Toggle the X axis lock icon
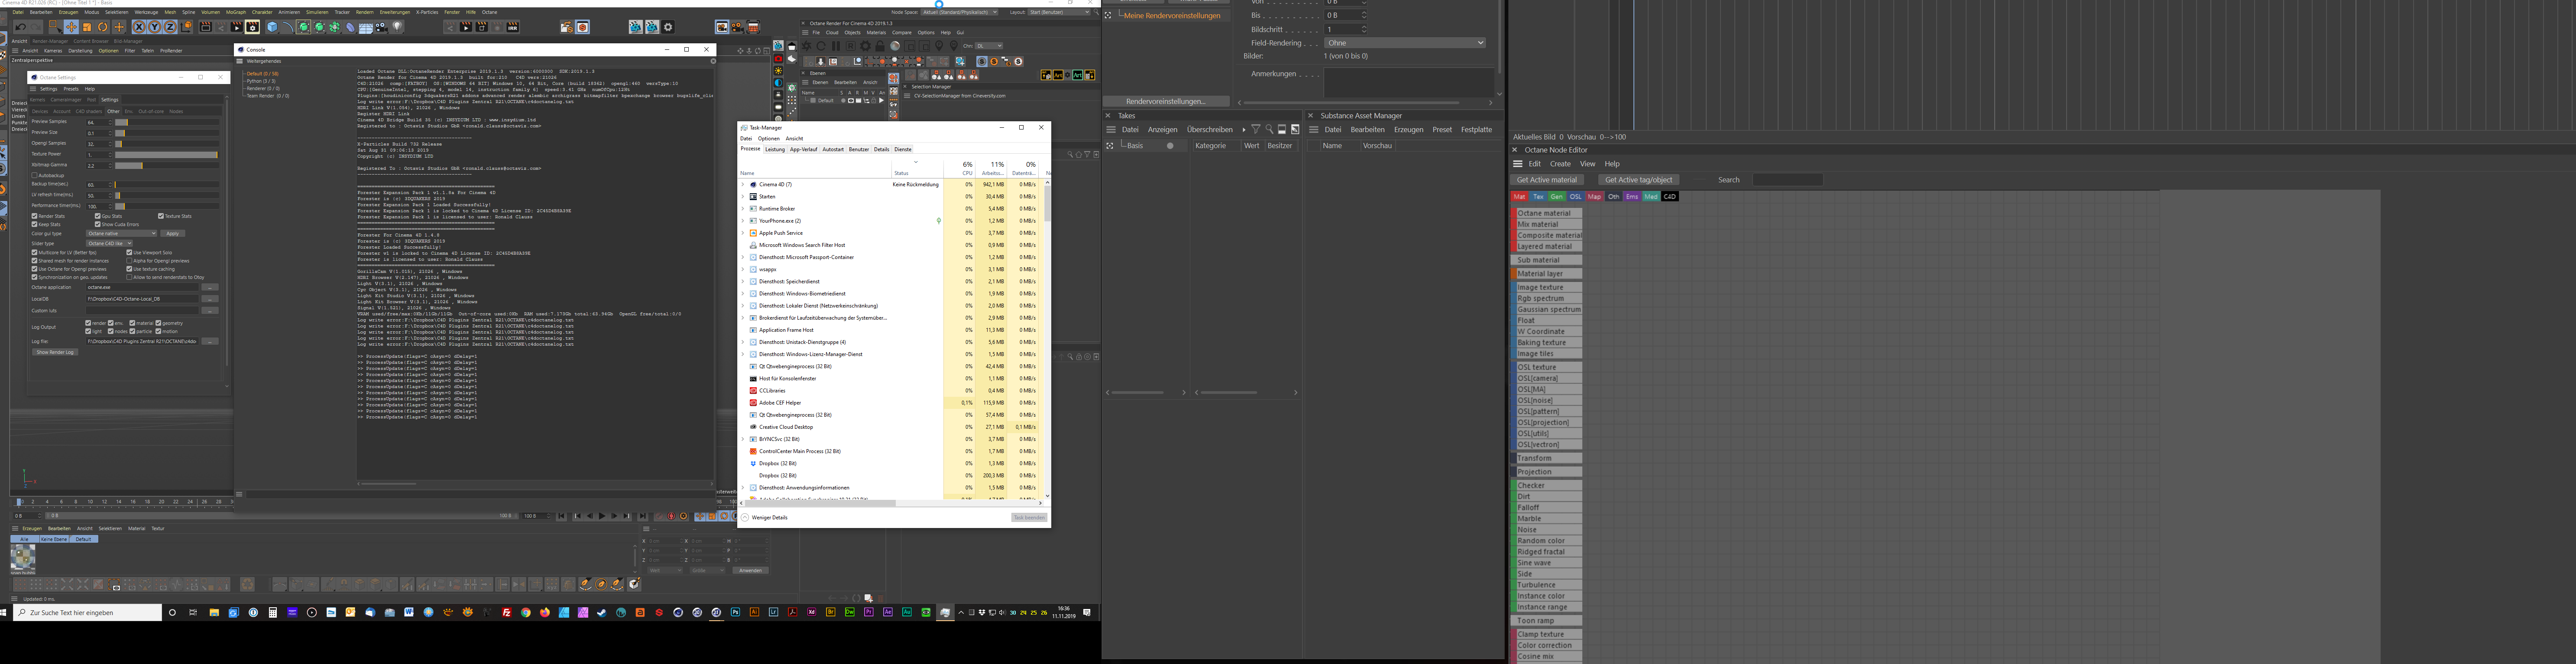Image resolution: width=2576 pixels, height=664 pixels. point(139,27)
